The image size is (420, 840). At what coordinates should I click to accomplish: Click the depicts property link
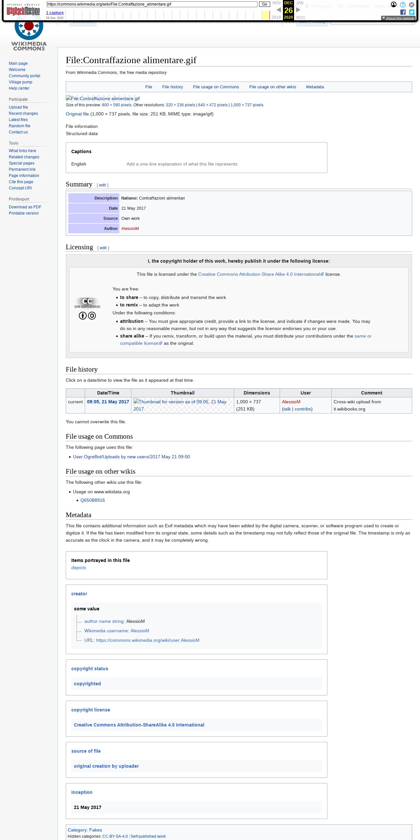(79, 568)
